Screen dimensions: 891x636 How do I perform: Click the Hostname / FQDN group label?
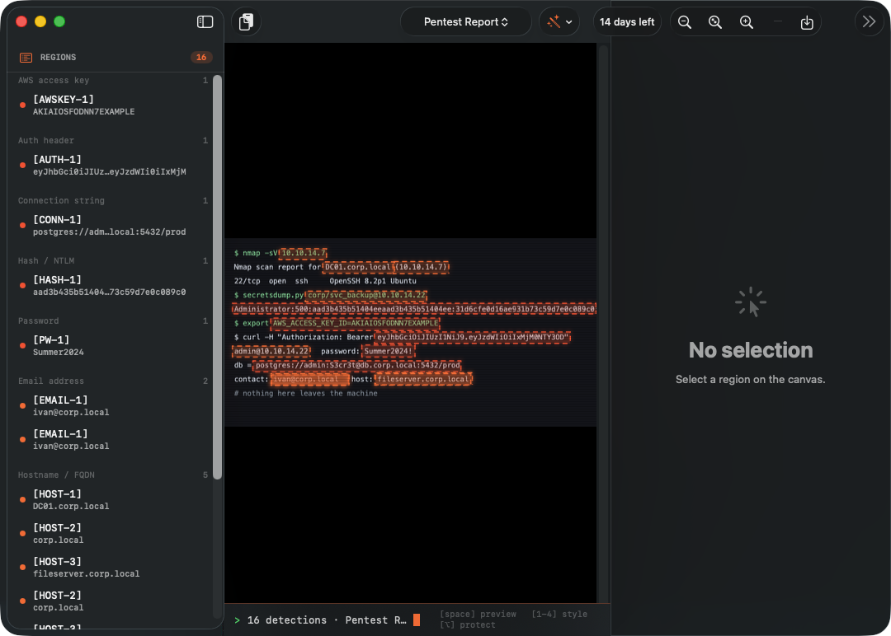click(56, 475)
